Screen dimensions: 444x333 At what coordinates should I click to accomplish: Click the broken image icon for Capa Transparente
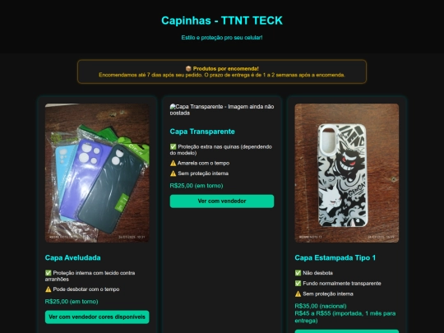coord(173,107)
